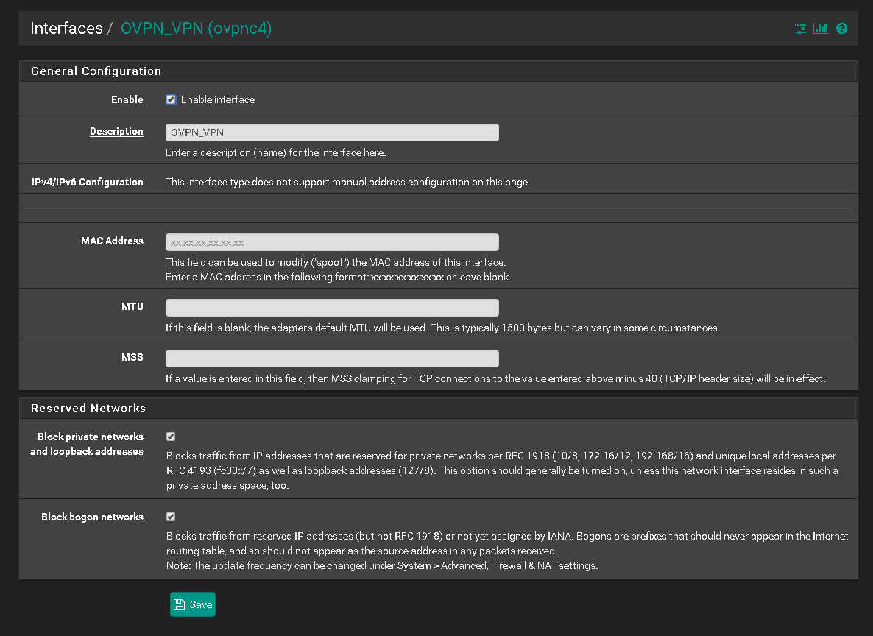Click the Block bogon networks label
The height and width of the screenshot is (636, 873).
[92, 517]
